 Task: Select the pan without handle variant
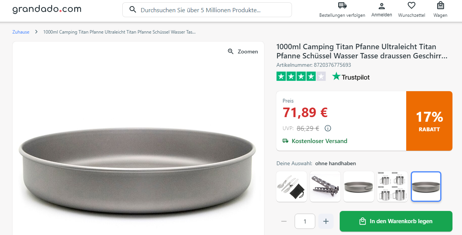point(426,187)
